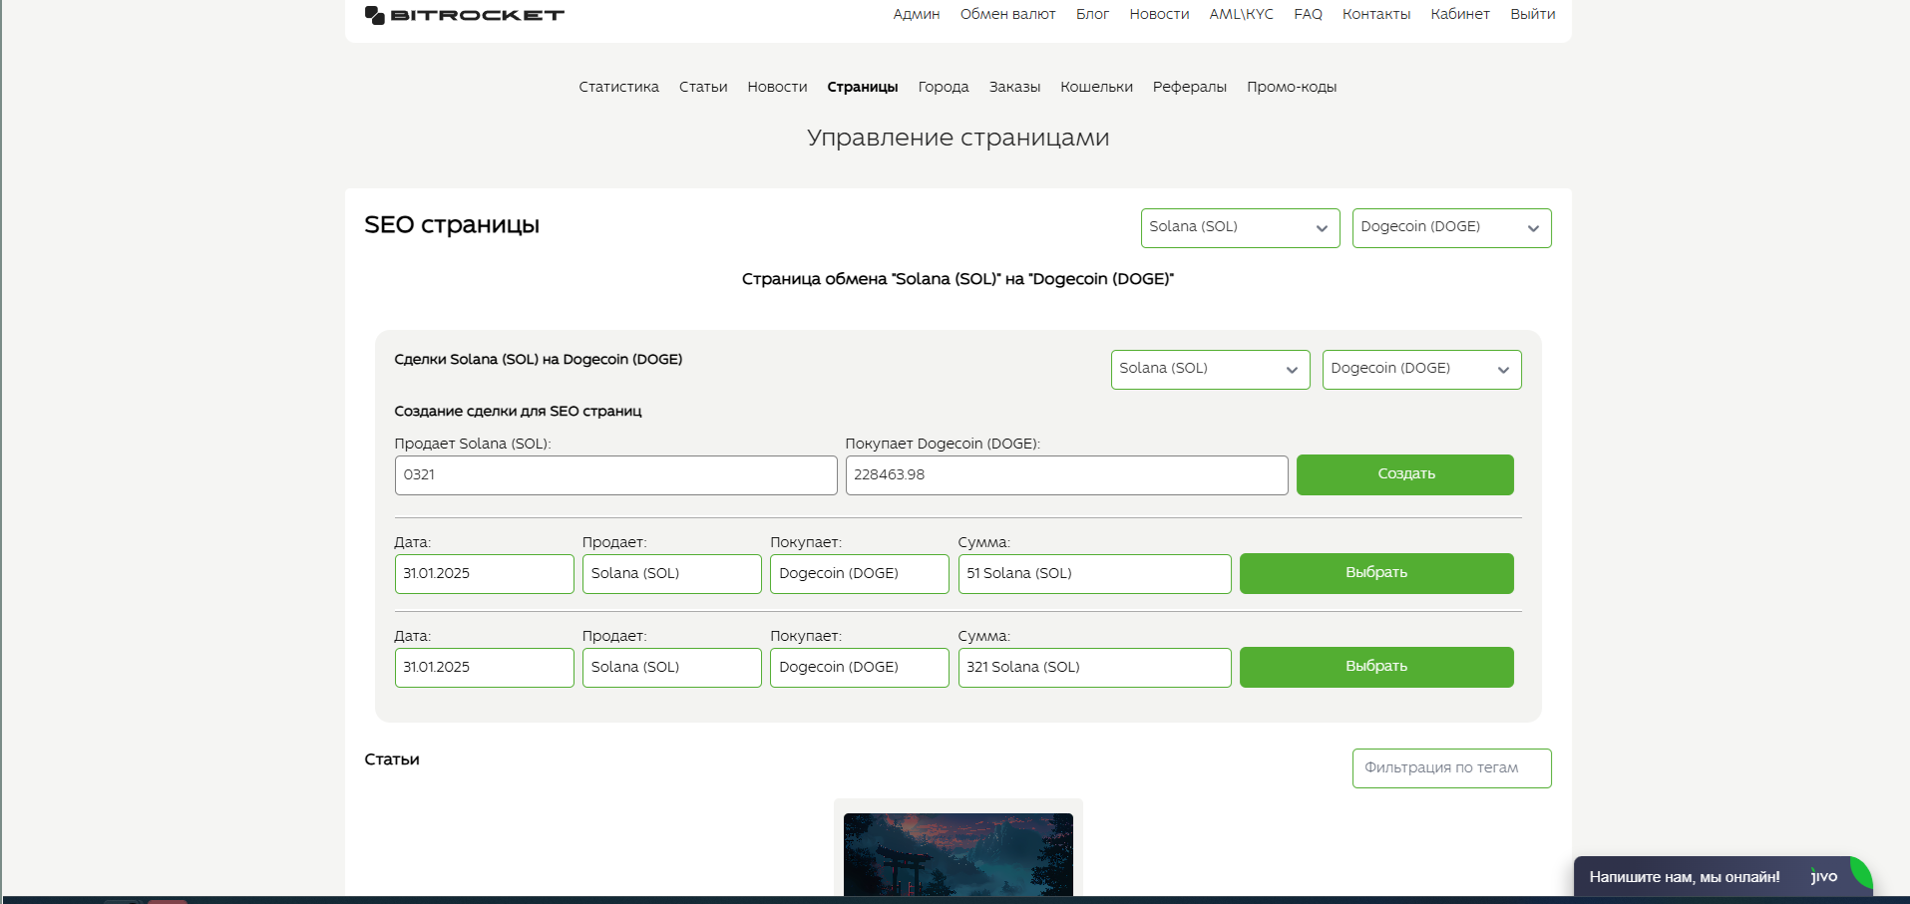
Task: Click the Управление страницами heading
Action: (x=957, y=138)
